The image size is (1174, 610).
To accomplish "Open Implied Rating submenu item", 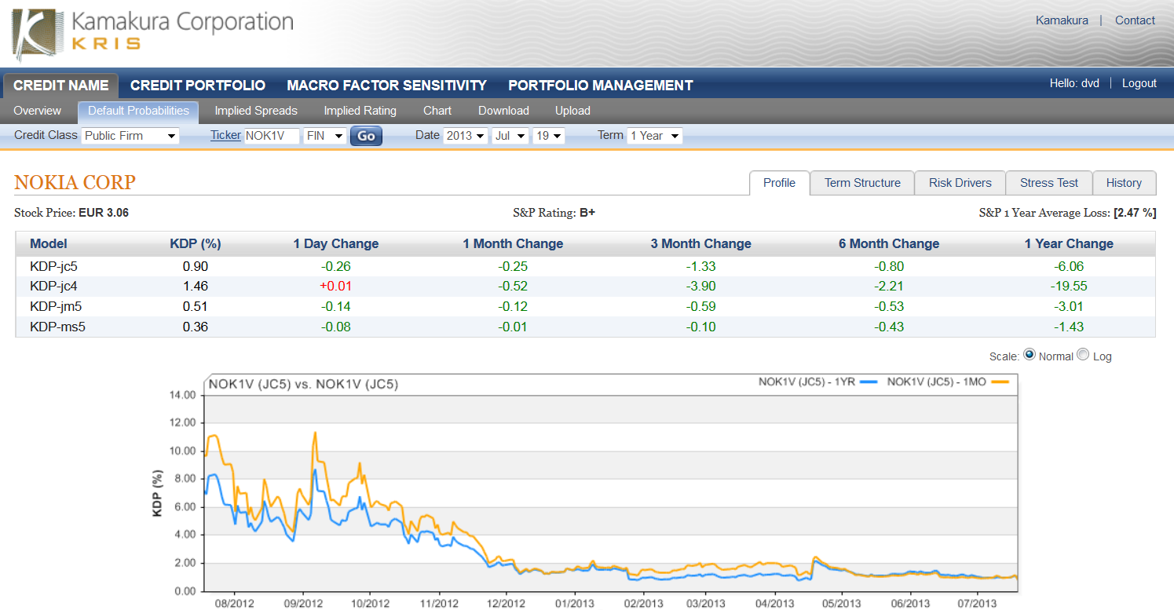I will click(360, 111).
